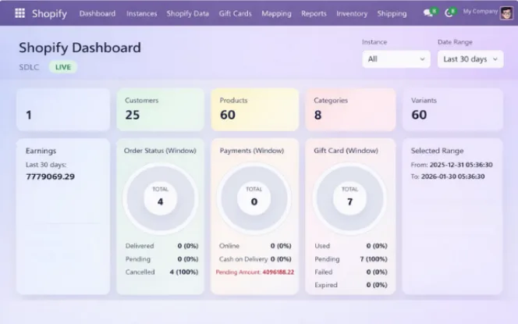
Task: Click the Cancelled row showing 4 (100%)
Action: coord(161,272)
